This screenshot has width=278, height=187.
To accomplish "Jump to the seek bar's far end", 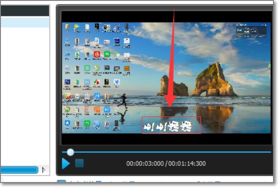I will pos(270,152).
